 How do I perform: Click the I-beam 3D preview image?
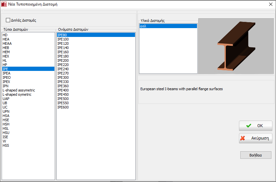[x=236, y=46]
